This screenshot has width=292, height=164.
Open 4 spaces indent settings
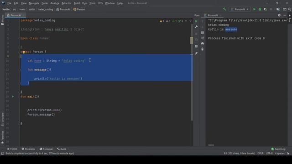click(280, 154)
